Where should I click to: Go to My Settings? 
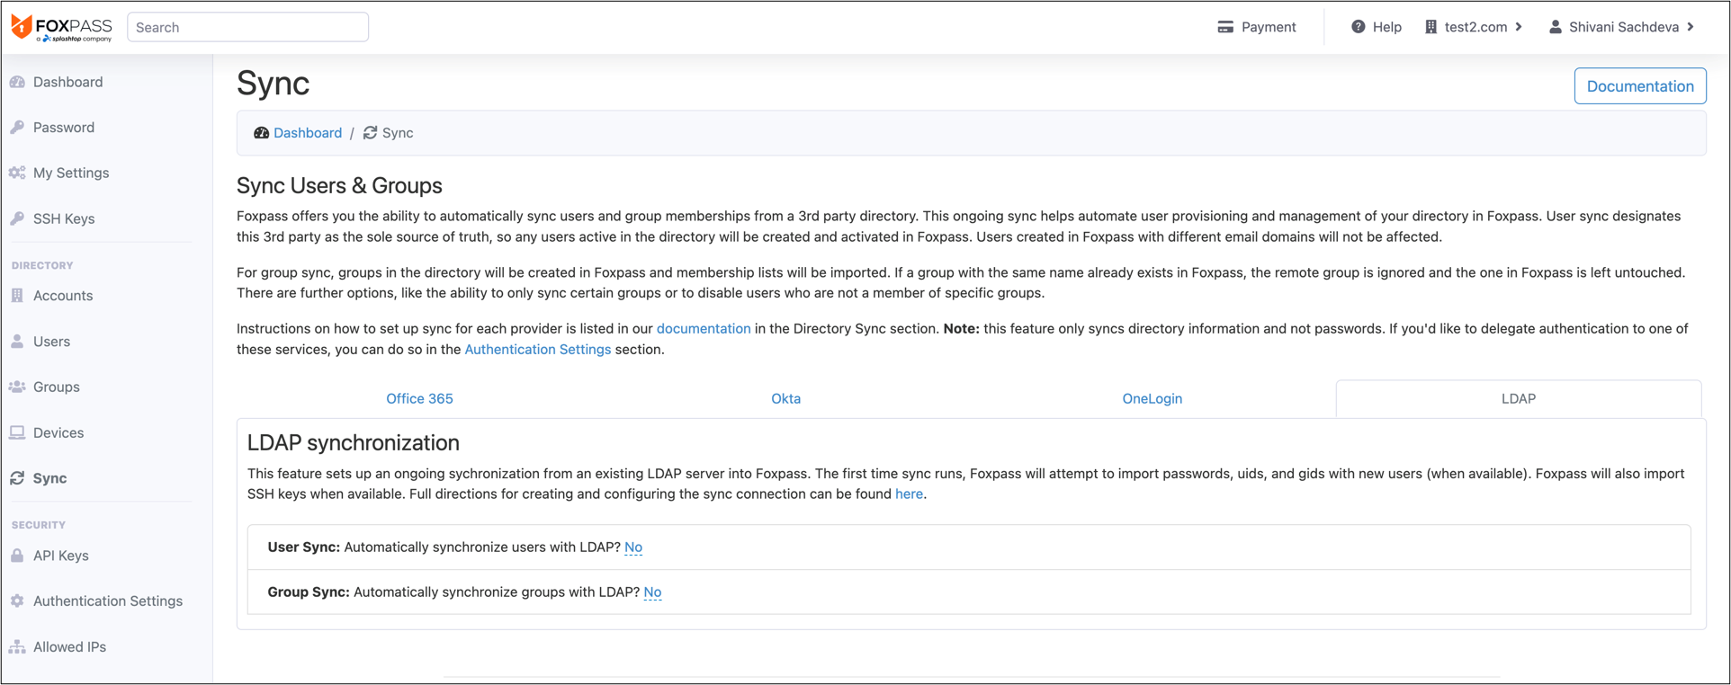tap(71, 173)
